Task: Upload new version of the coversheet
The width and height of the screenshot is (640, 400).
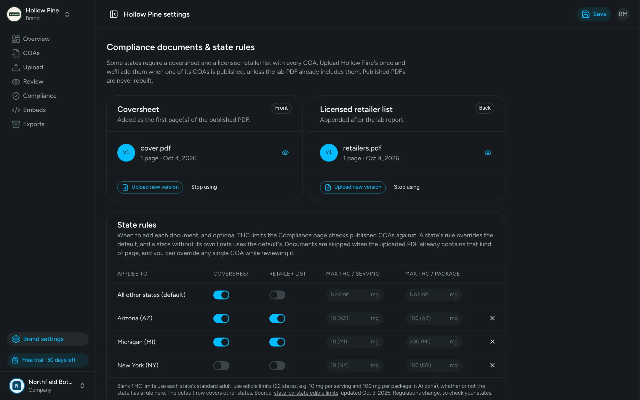Action: coord(150,187)
